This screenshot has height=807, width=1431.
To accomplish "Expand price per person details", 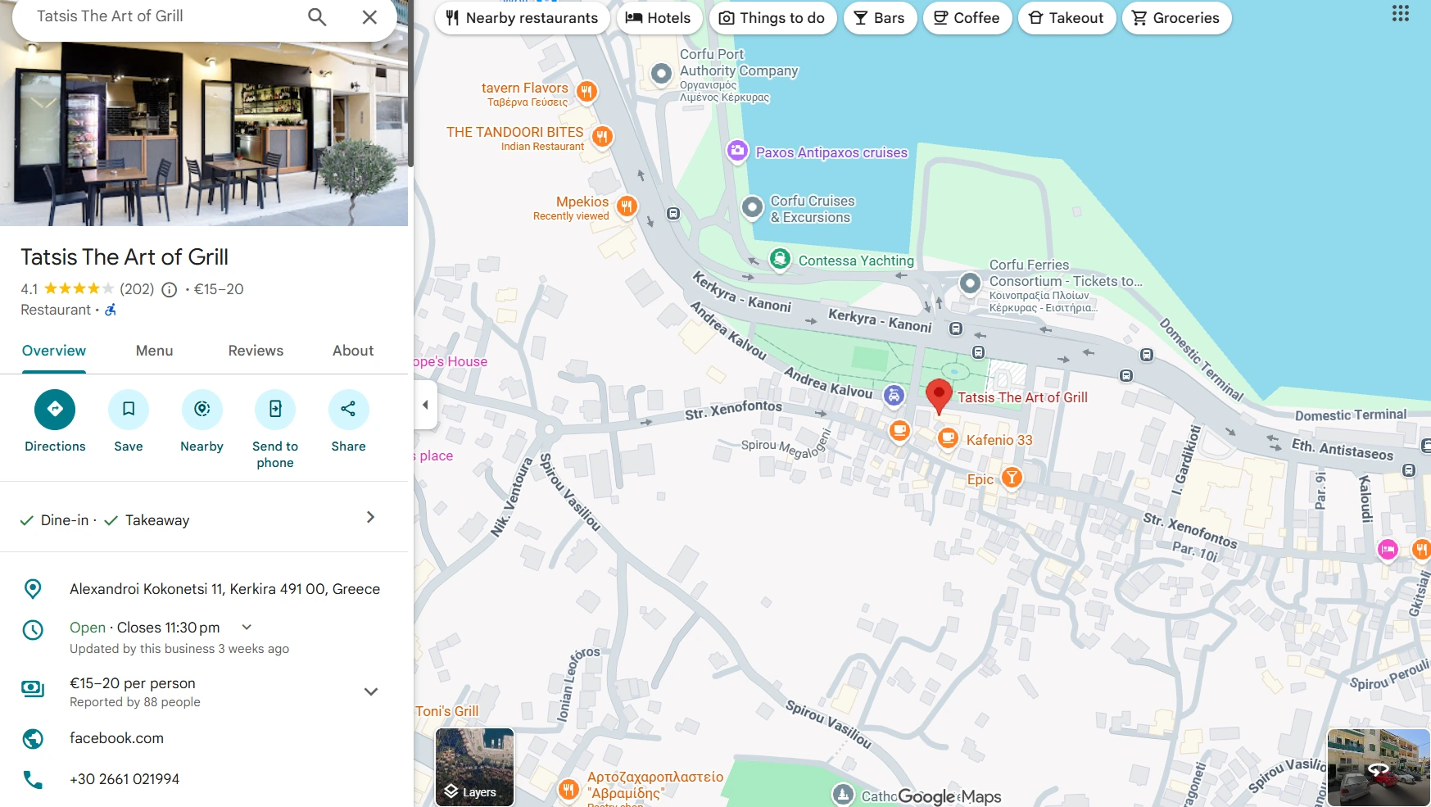I will tap(371, 691).
